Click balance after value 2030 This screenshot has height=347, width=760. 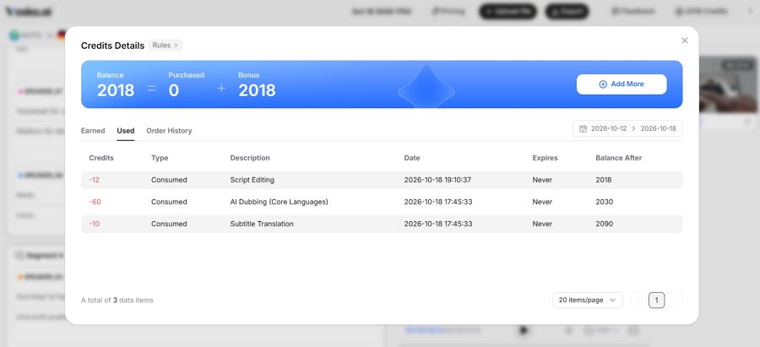click(604, 202)
